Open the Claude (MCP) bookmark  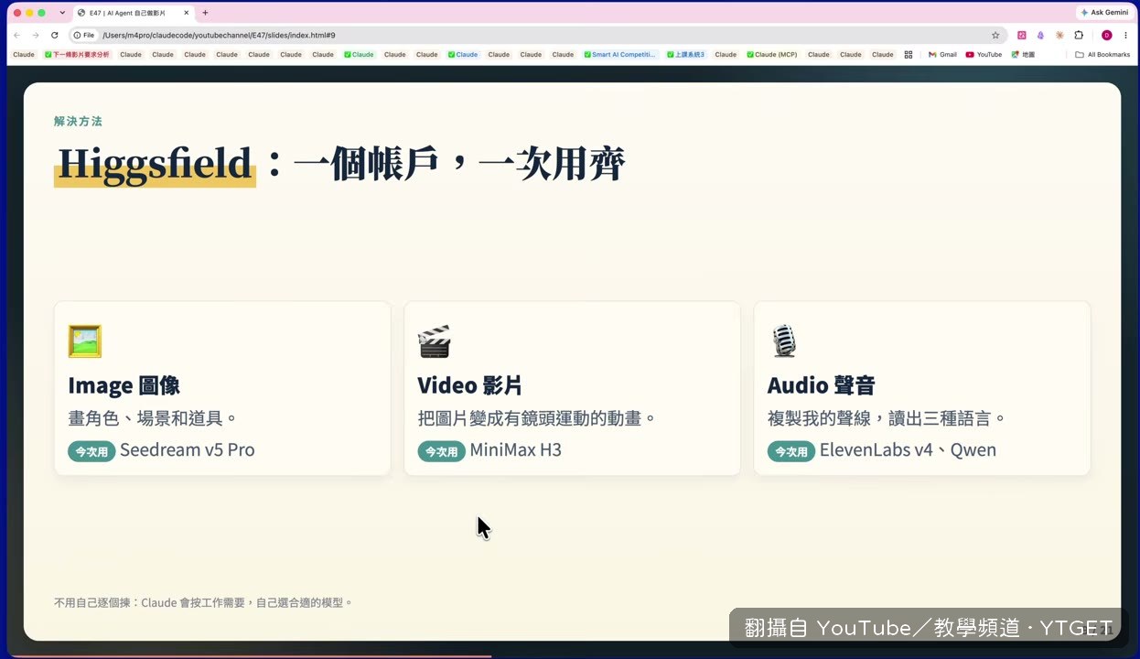coord(772,54)
